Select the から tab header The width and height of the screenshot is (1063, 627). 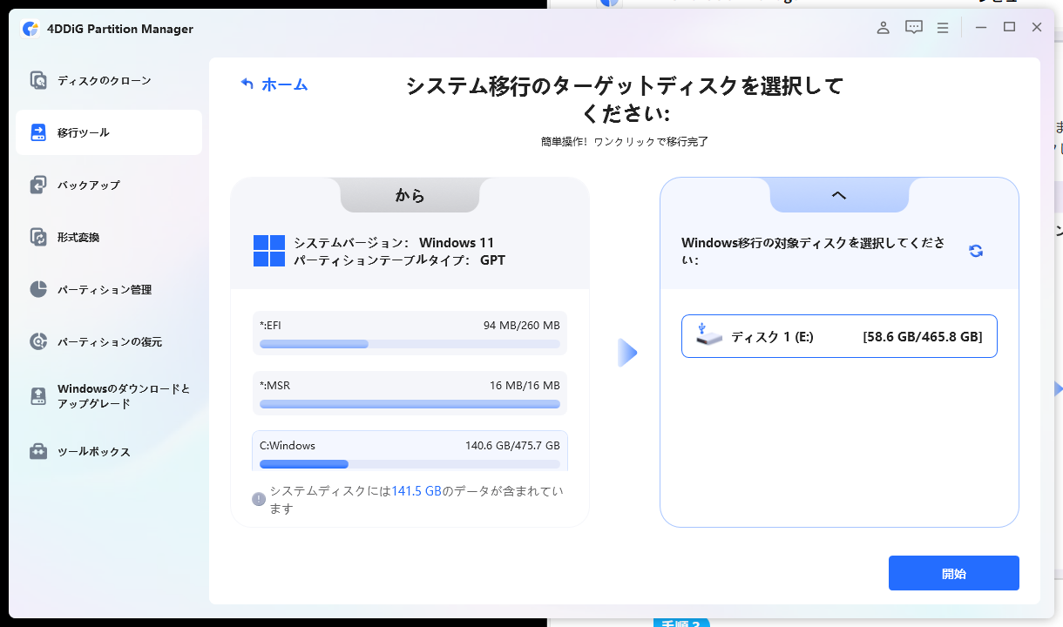[410, 196]
